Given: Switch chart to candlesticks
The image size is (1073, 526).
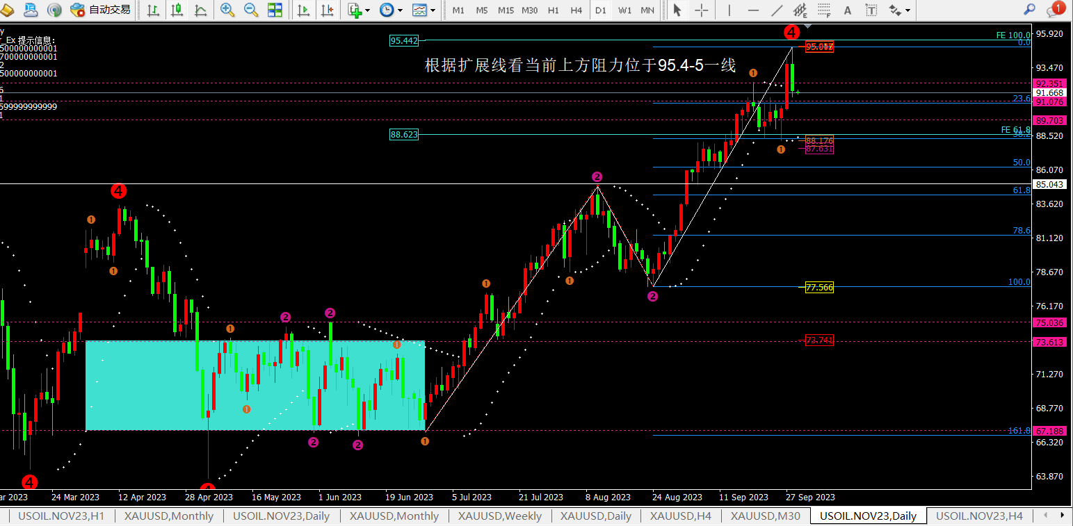Looking at the screenshot, I should pyautogui.click(x=177, y=10).
